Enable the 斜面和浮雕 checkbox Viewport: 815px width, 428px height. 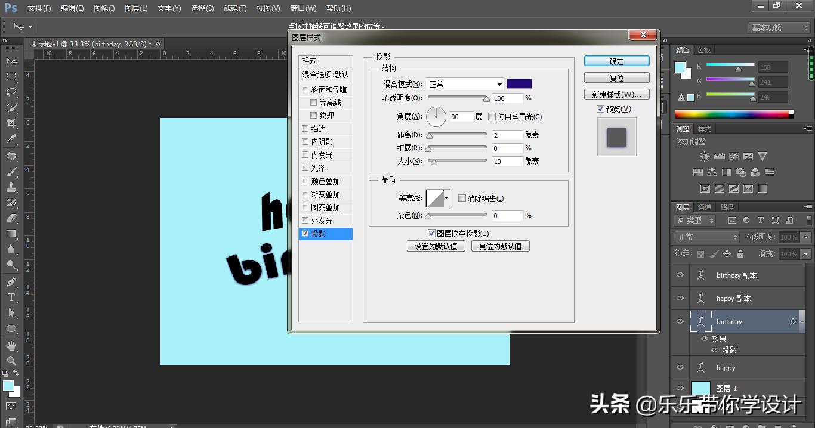tap(304, 89)
